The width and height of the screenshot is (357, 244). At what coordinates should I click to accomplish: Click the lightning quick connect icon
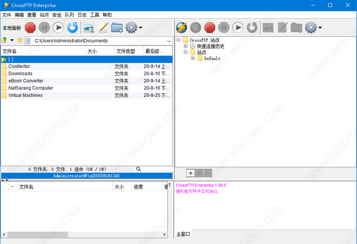tap(181, 27)
